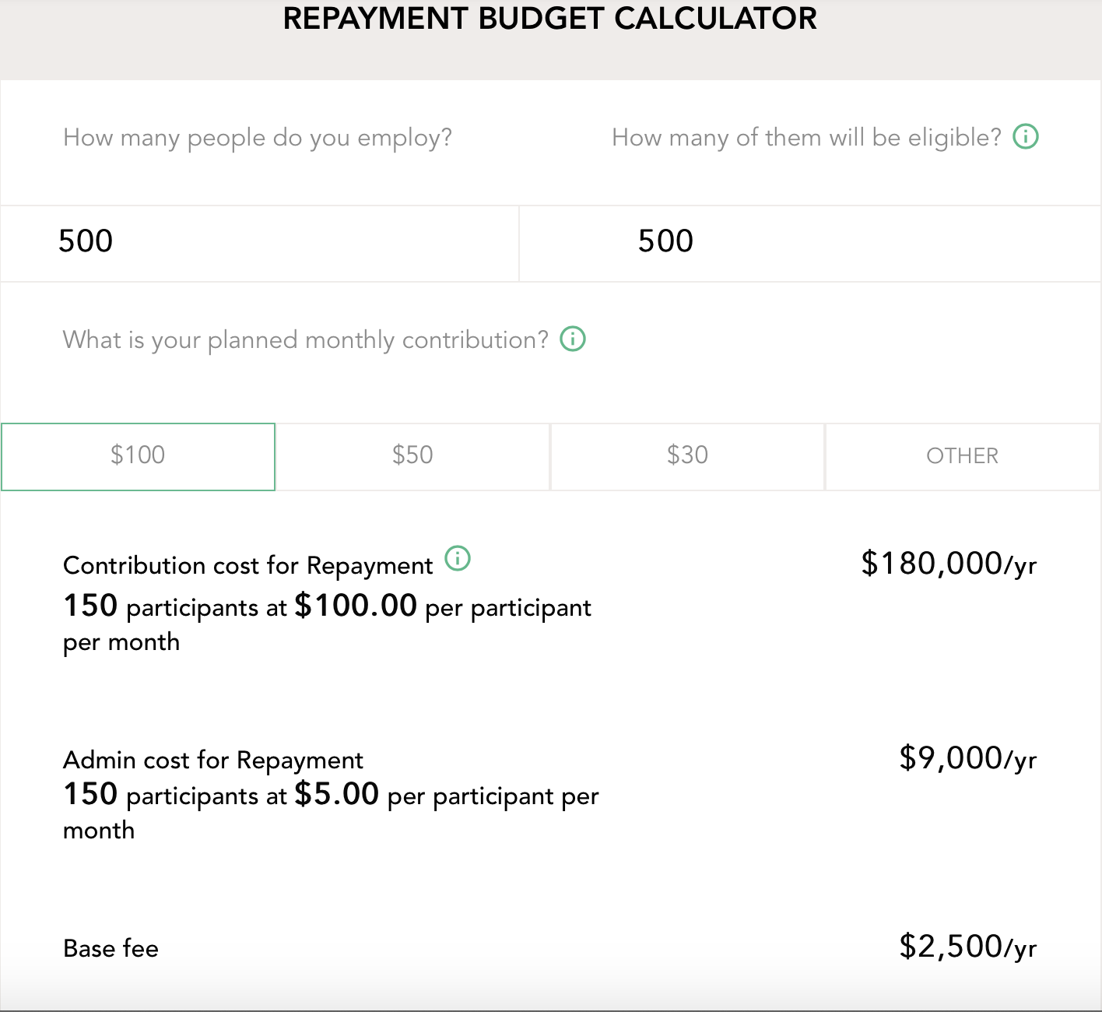Pick the $30 monthly contribution option

point(687,457)
